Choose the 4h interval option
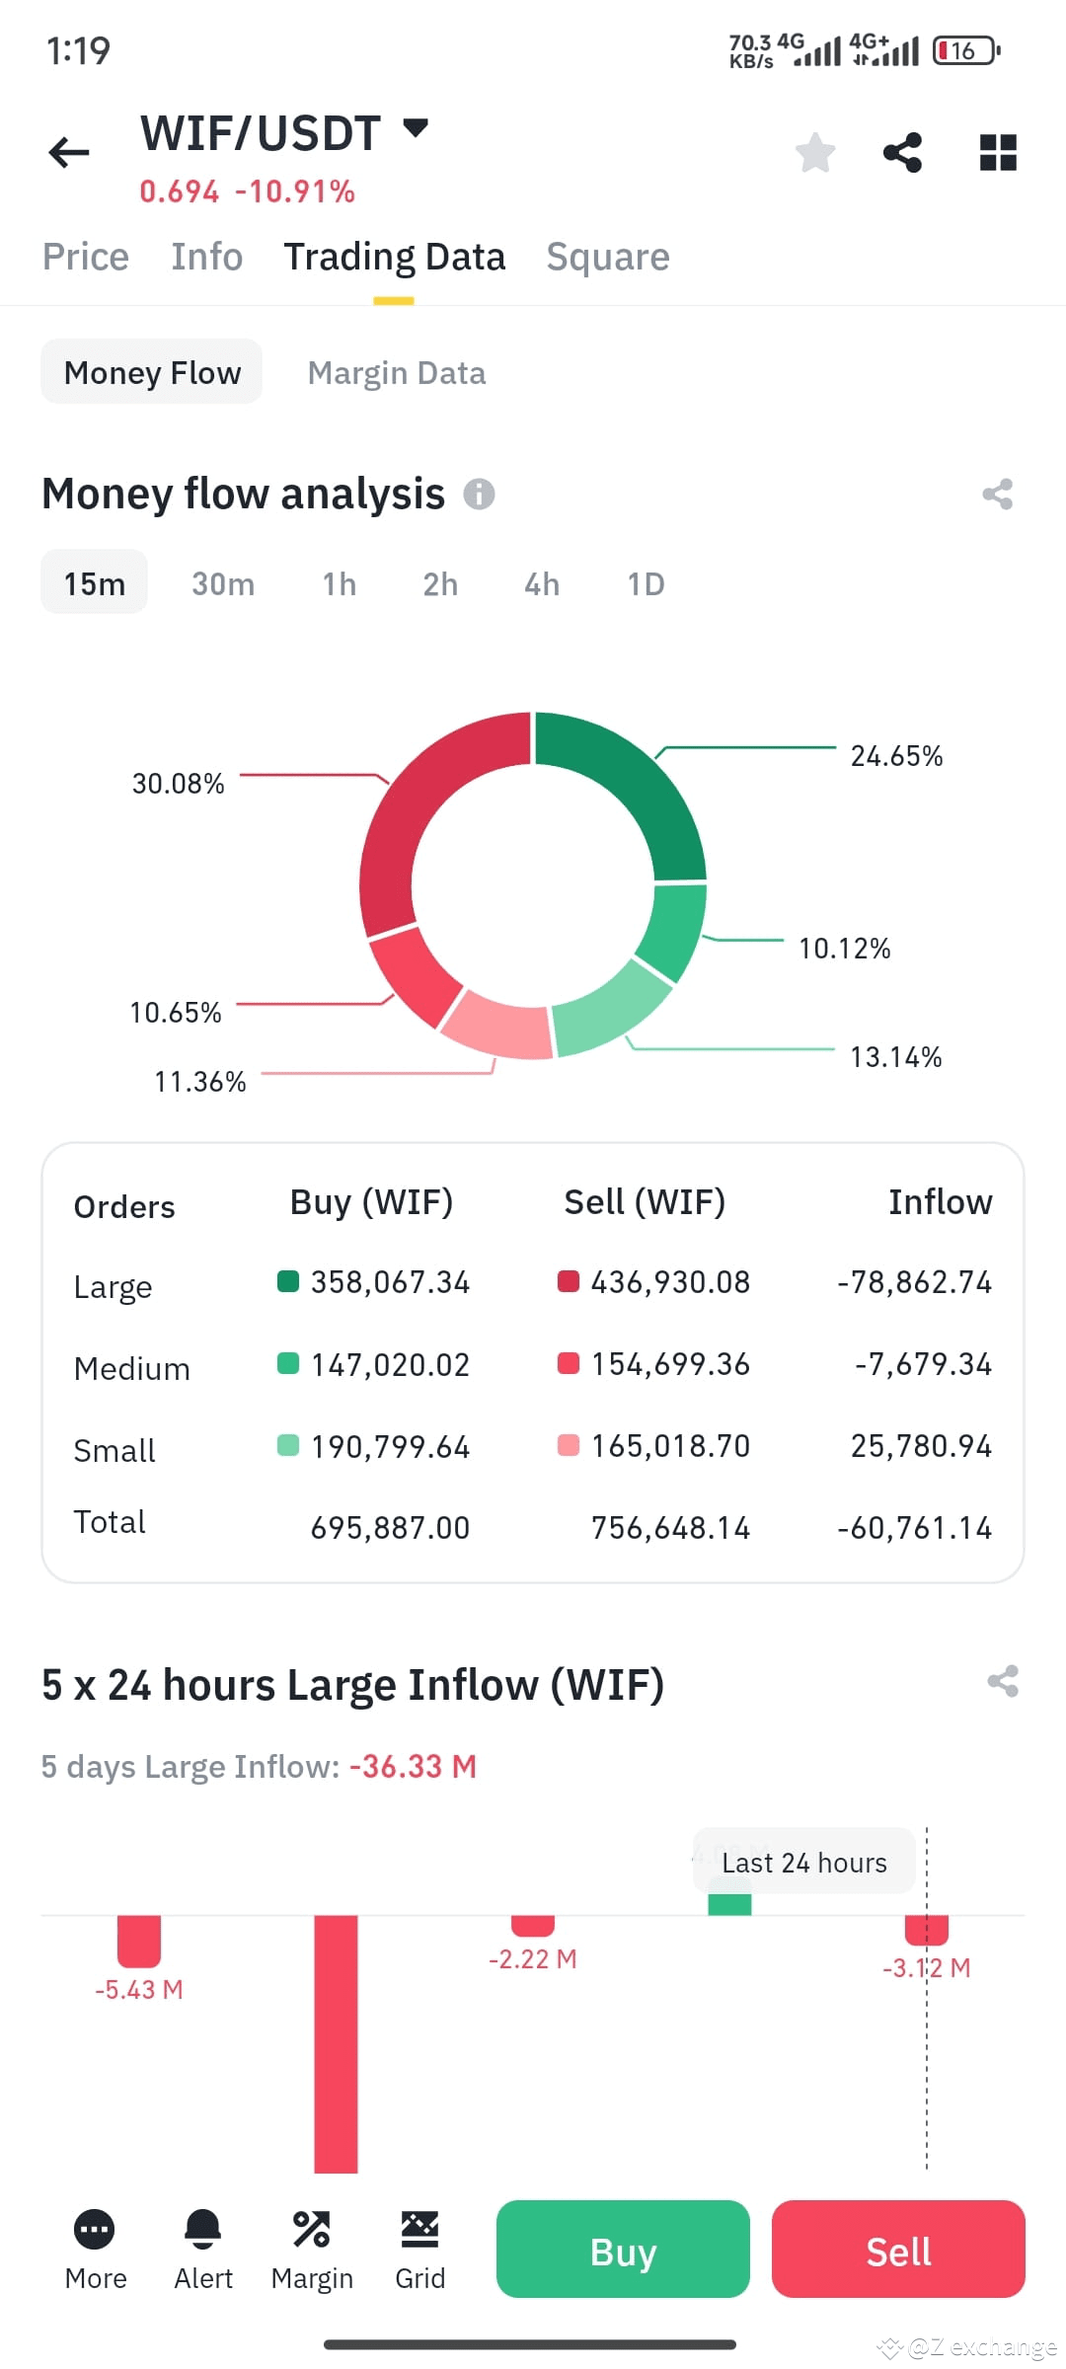This screenshot has width=1066, height=2369. pyautogui.click(x=541, y=583)
